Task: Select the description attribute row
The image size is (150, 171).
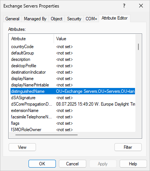Action: (73, 59)
